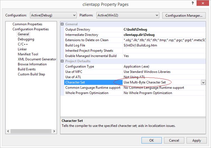Collapse the General section

[x=62, y=24]
